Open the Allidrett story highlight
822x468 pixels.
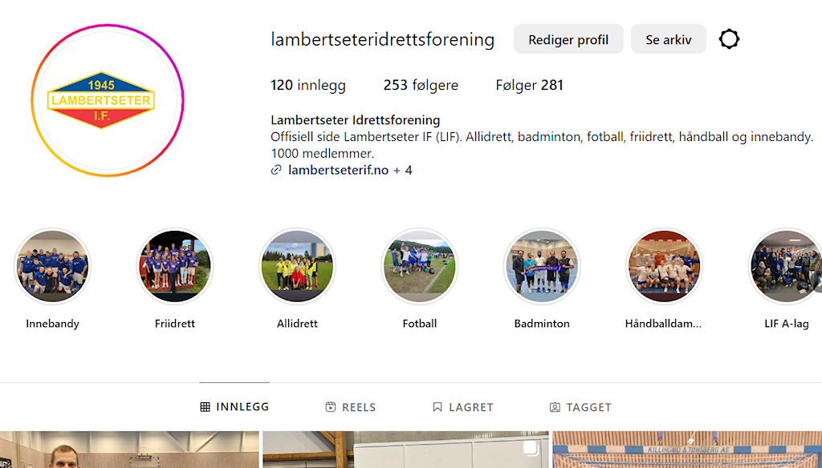[297, 266]
